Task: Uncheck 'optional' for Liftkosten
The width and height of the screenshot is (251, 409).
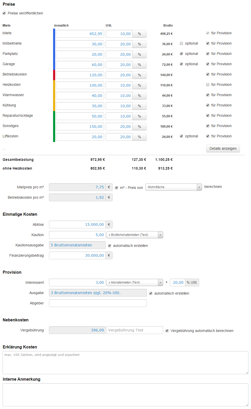Action: click(x=181, y=136)
